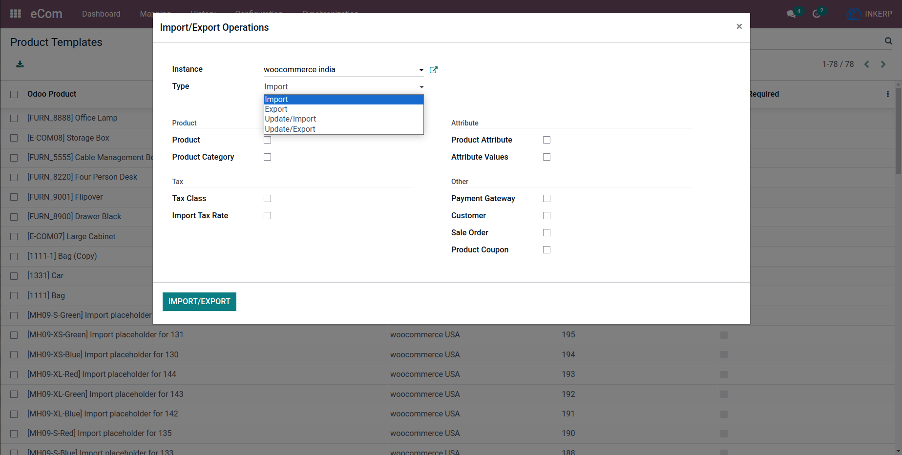The width and height of the screenshot is (902, 455).
Task: Select all rows via header checkbox
Action: [14, 94]
